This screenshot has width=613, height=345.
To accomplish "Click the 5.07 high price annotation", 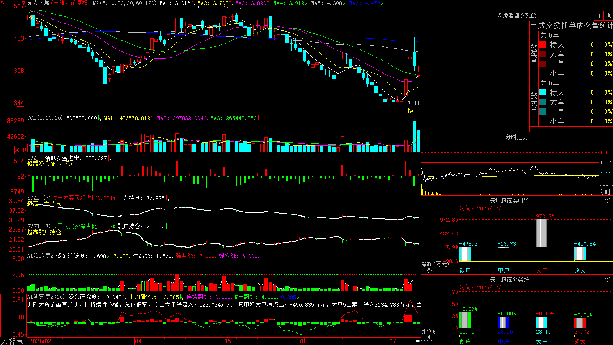I will [x=235, y=8].
